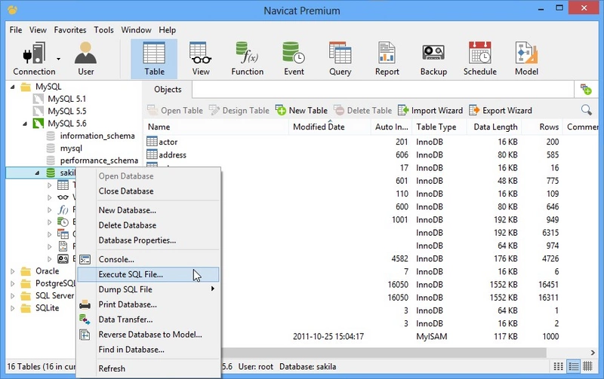Open the Schedule toolbar icon
Screen dimensions: 604x379
480,59
